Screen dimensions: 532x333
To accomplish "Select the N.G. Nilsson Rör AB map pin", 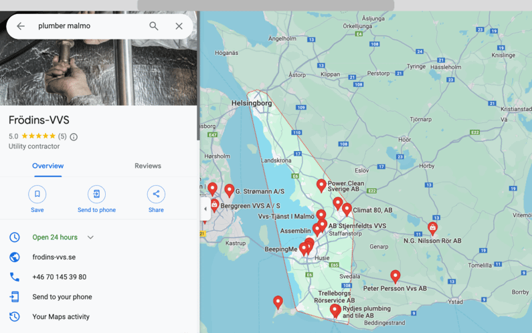I will click(x=432, y=228).
